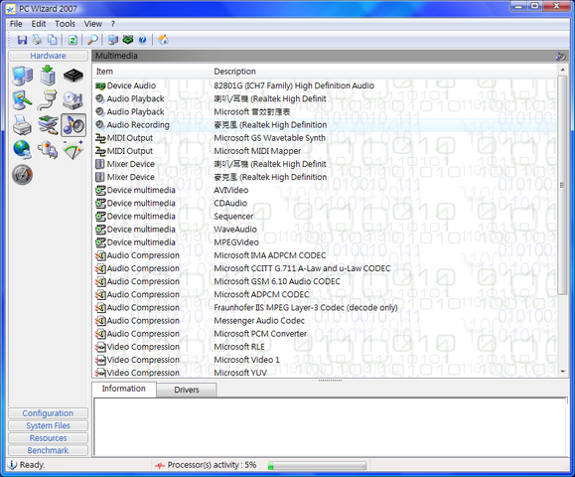The image size is (575, 477).
Task: Click the Refresh toolbar icon
Action: coord(72,40)
